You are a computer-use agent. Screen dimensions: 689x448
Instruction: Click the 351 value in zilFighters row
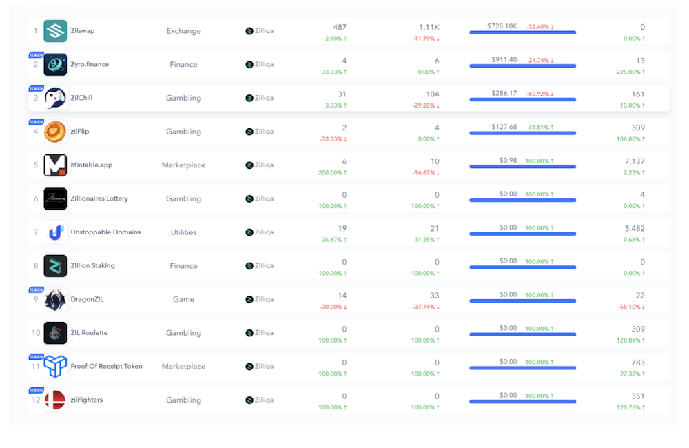point(638,396)
